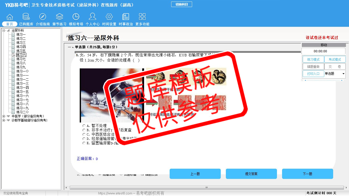This screenshot has height=196, width=349.
Task: Open 章节练习 chapter practice icon
Action: pos(59,17)
